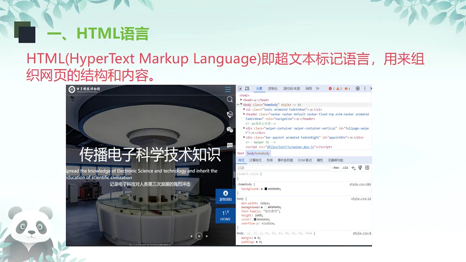The image size is (466, 262).
Task: Open the #f9f9f9 color swatch
Action: [x=266, y=207]
